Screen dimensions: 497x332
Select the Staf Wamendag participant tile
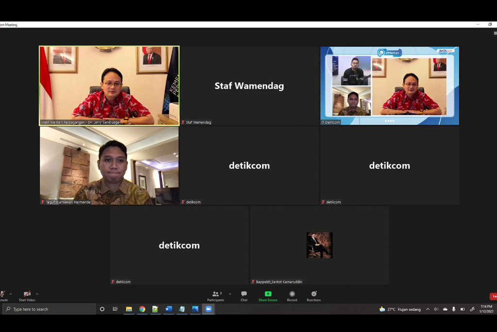(x=249, y=86)
